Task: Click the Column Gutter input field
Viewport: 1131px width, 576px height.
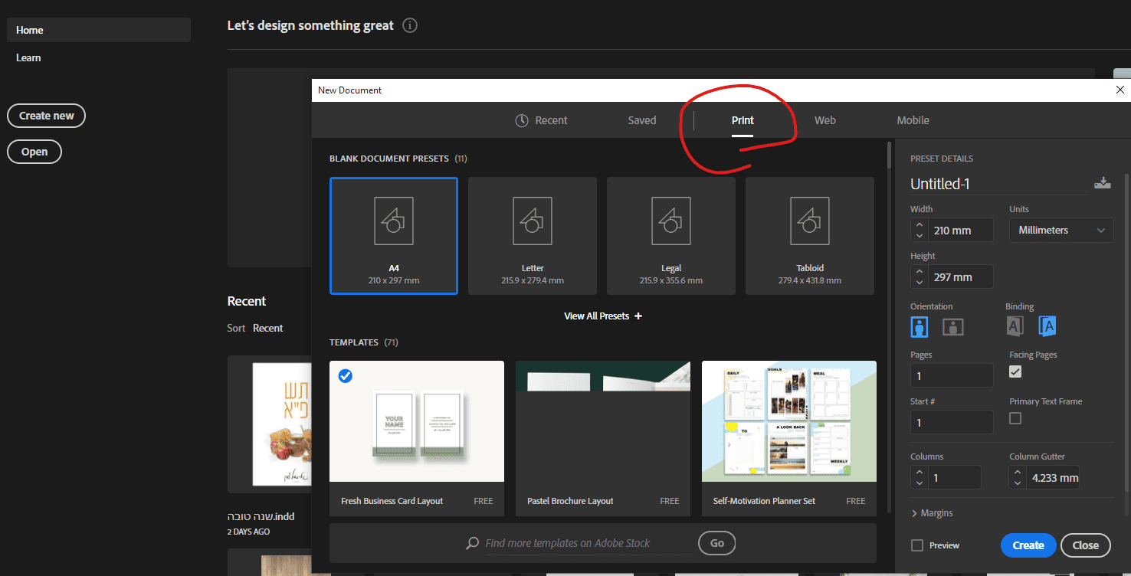Action: [x=1053, y=477]
